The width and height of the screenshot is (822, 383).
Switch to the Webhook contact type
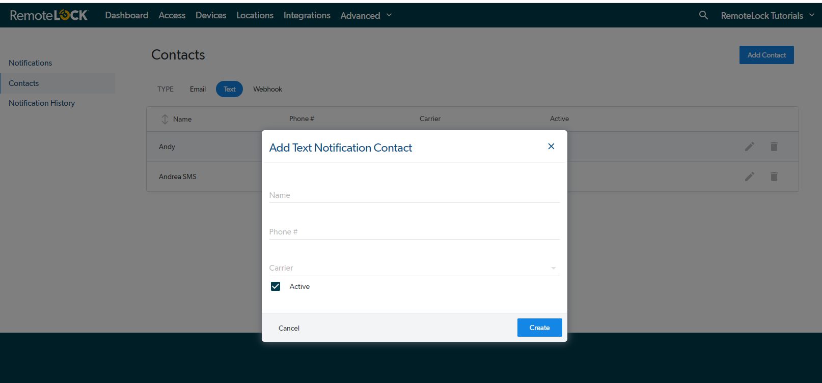pos(267,89)
